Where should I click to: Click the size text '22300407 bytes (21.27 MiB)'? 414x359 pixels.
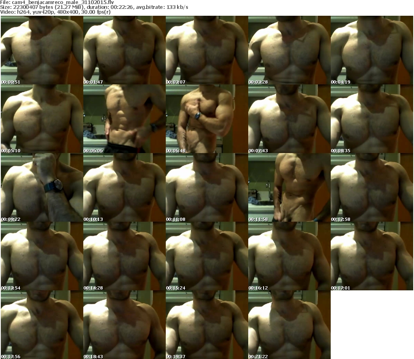point(49,7)
